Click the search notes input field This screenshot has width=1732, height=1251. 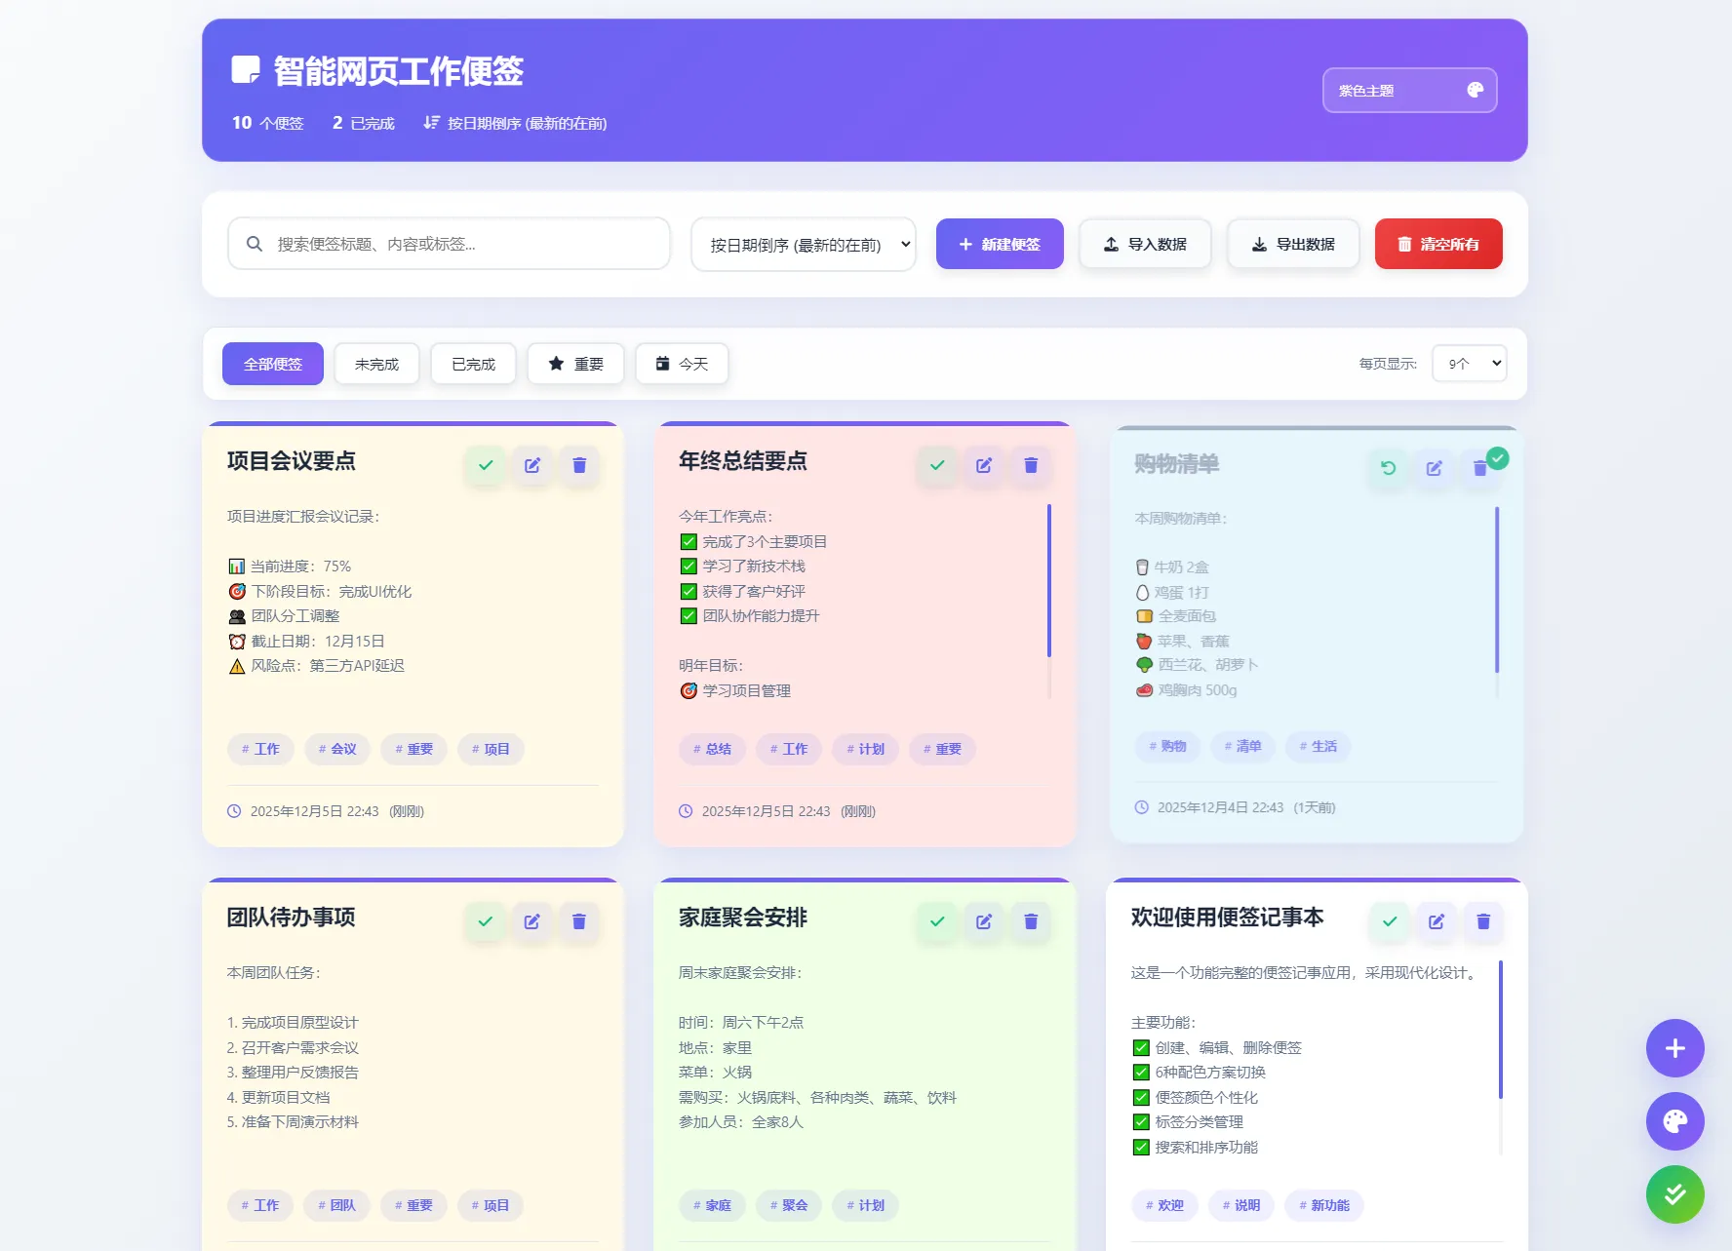pyautogui.click(x=448, y=244)
